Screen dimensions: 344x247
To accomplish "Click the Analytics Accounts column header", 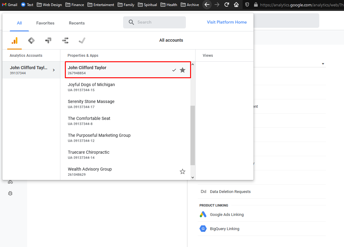I will click(26, 56).
